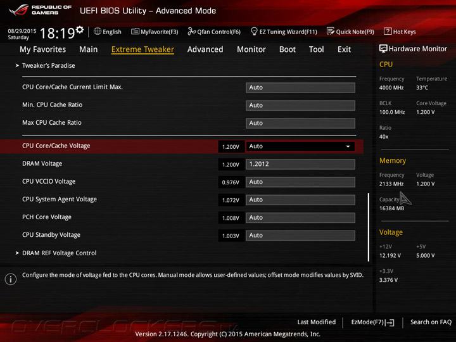
Task: Go to the Advanced tab
Action: (205, 49)
